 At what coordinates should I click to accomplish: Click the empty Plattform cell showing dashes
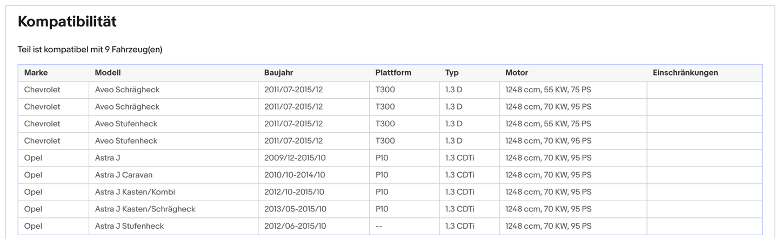[x=379, y=226]
